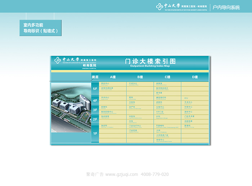This screenshot has width=252, height=186.
Task: Click 供应中心 in A楼 on 5F
Action: [105, 83]
